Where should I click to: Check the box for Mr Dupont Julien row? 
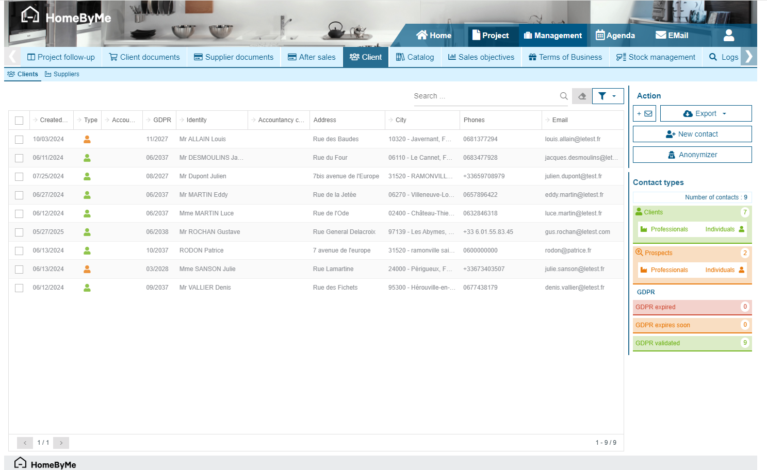[x=19, y=176]
